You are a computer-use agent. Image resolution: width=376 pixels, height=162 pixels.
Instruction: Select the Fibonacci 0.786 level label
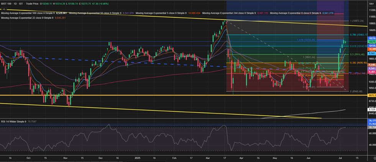pyautogui.click(x=360, y=34)
